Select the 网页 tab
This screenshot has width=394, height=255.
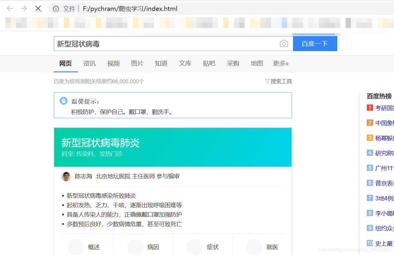[66, 63]
